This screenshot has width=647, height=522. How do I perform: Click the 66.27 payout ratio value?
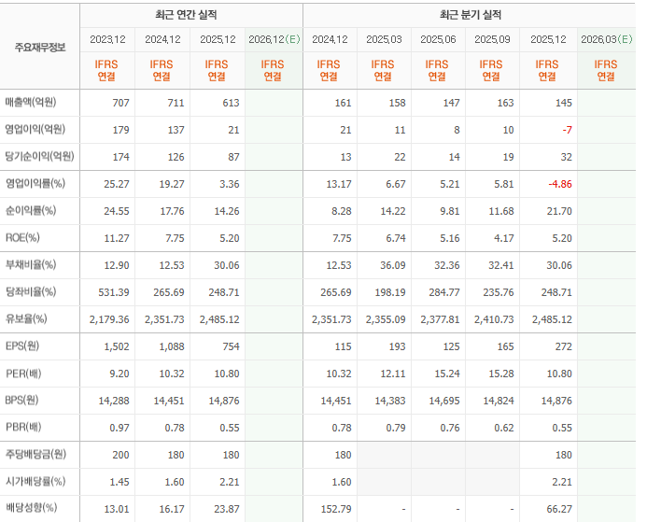(559, 509)
